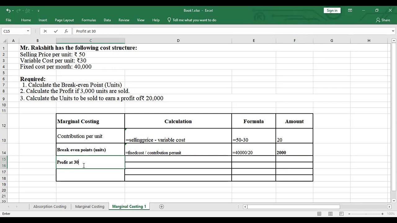Viewport: 397px width, 223px height.
Task: Click the Calculation header cell
Action: (x=178, y=121)
